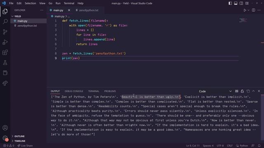Open the Search view in activity bar
Viewport: 264px width, 148px height.
pyautogui.click(x=5, y=21)
